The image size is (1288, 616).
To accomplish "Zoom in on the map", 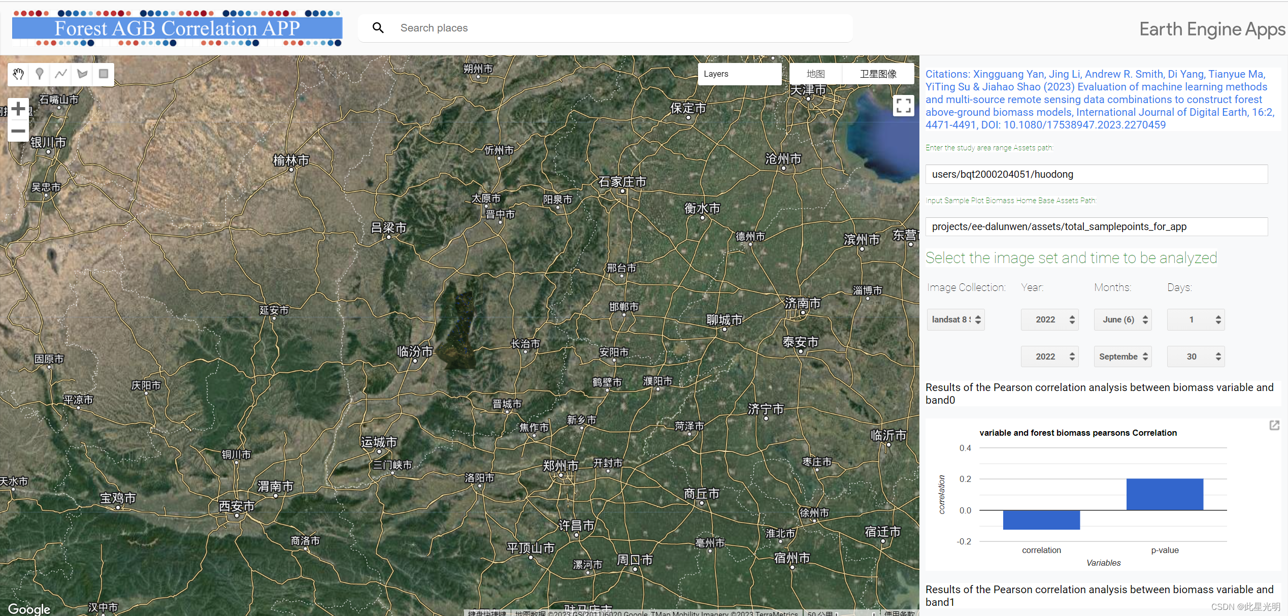I will click(18, 109).
